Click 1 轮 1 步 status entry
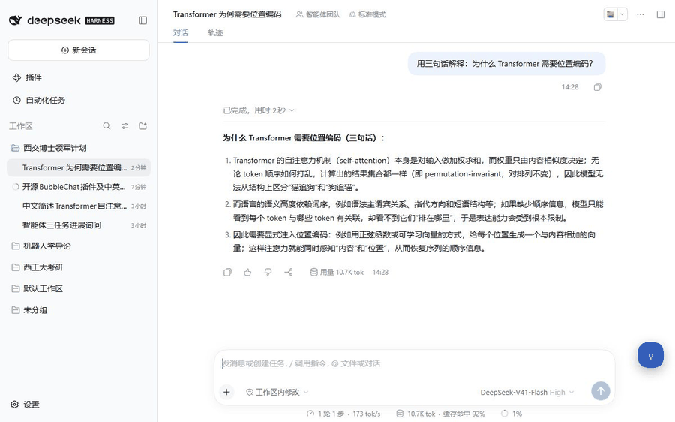 tap(343, 414)
